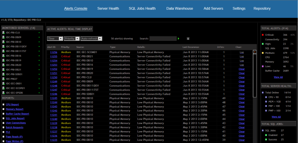Open the Auto-refresh dropdown
Viewport: 298px width, 143px height.
coord(91,39)
